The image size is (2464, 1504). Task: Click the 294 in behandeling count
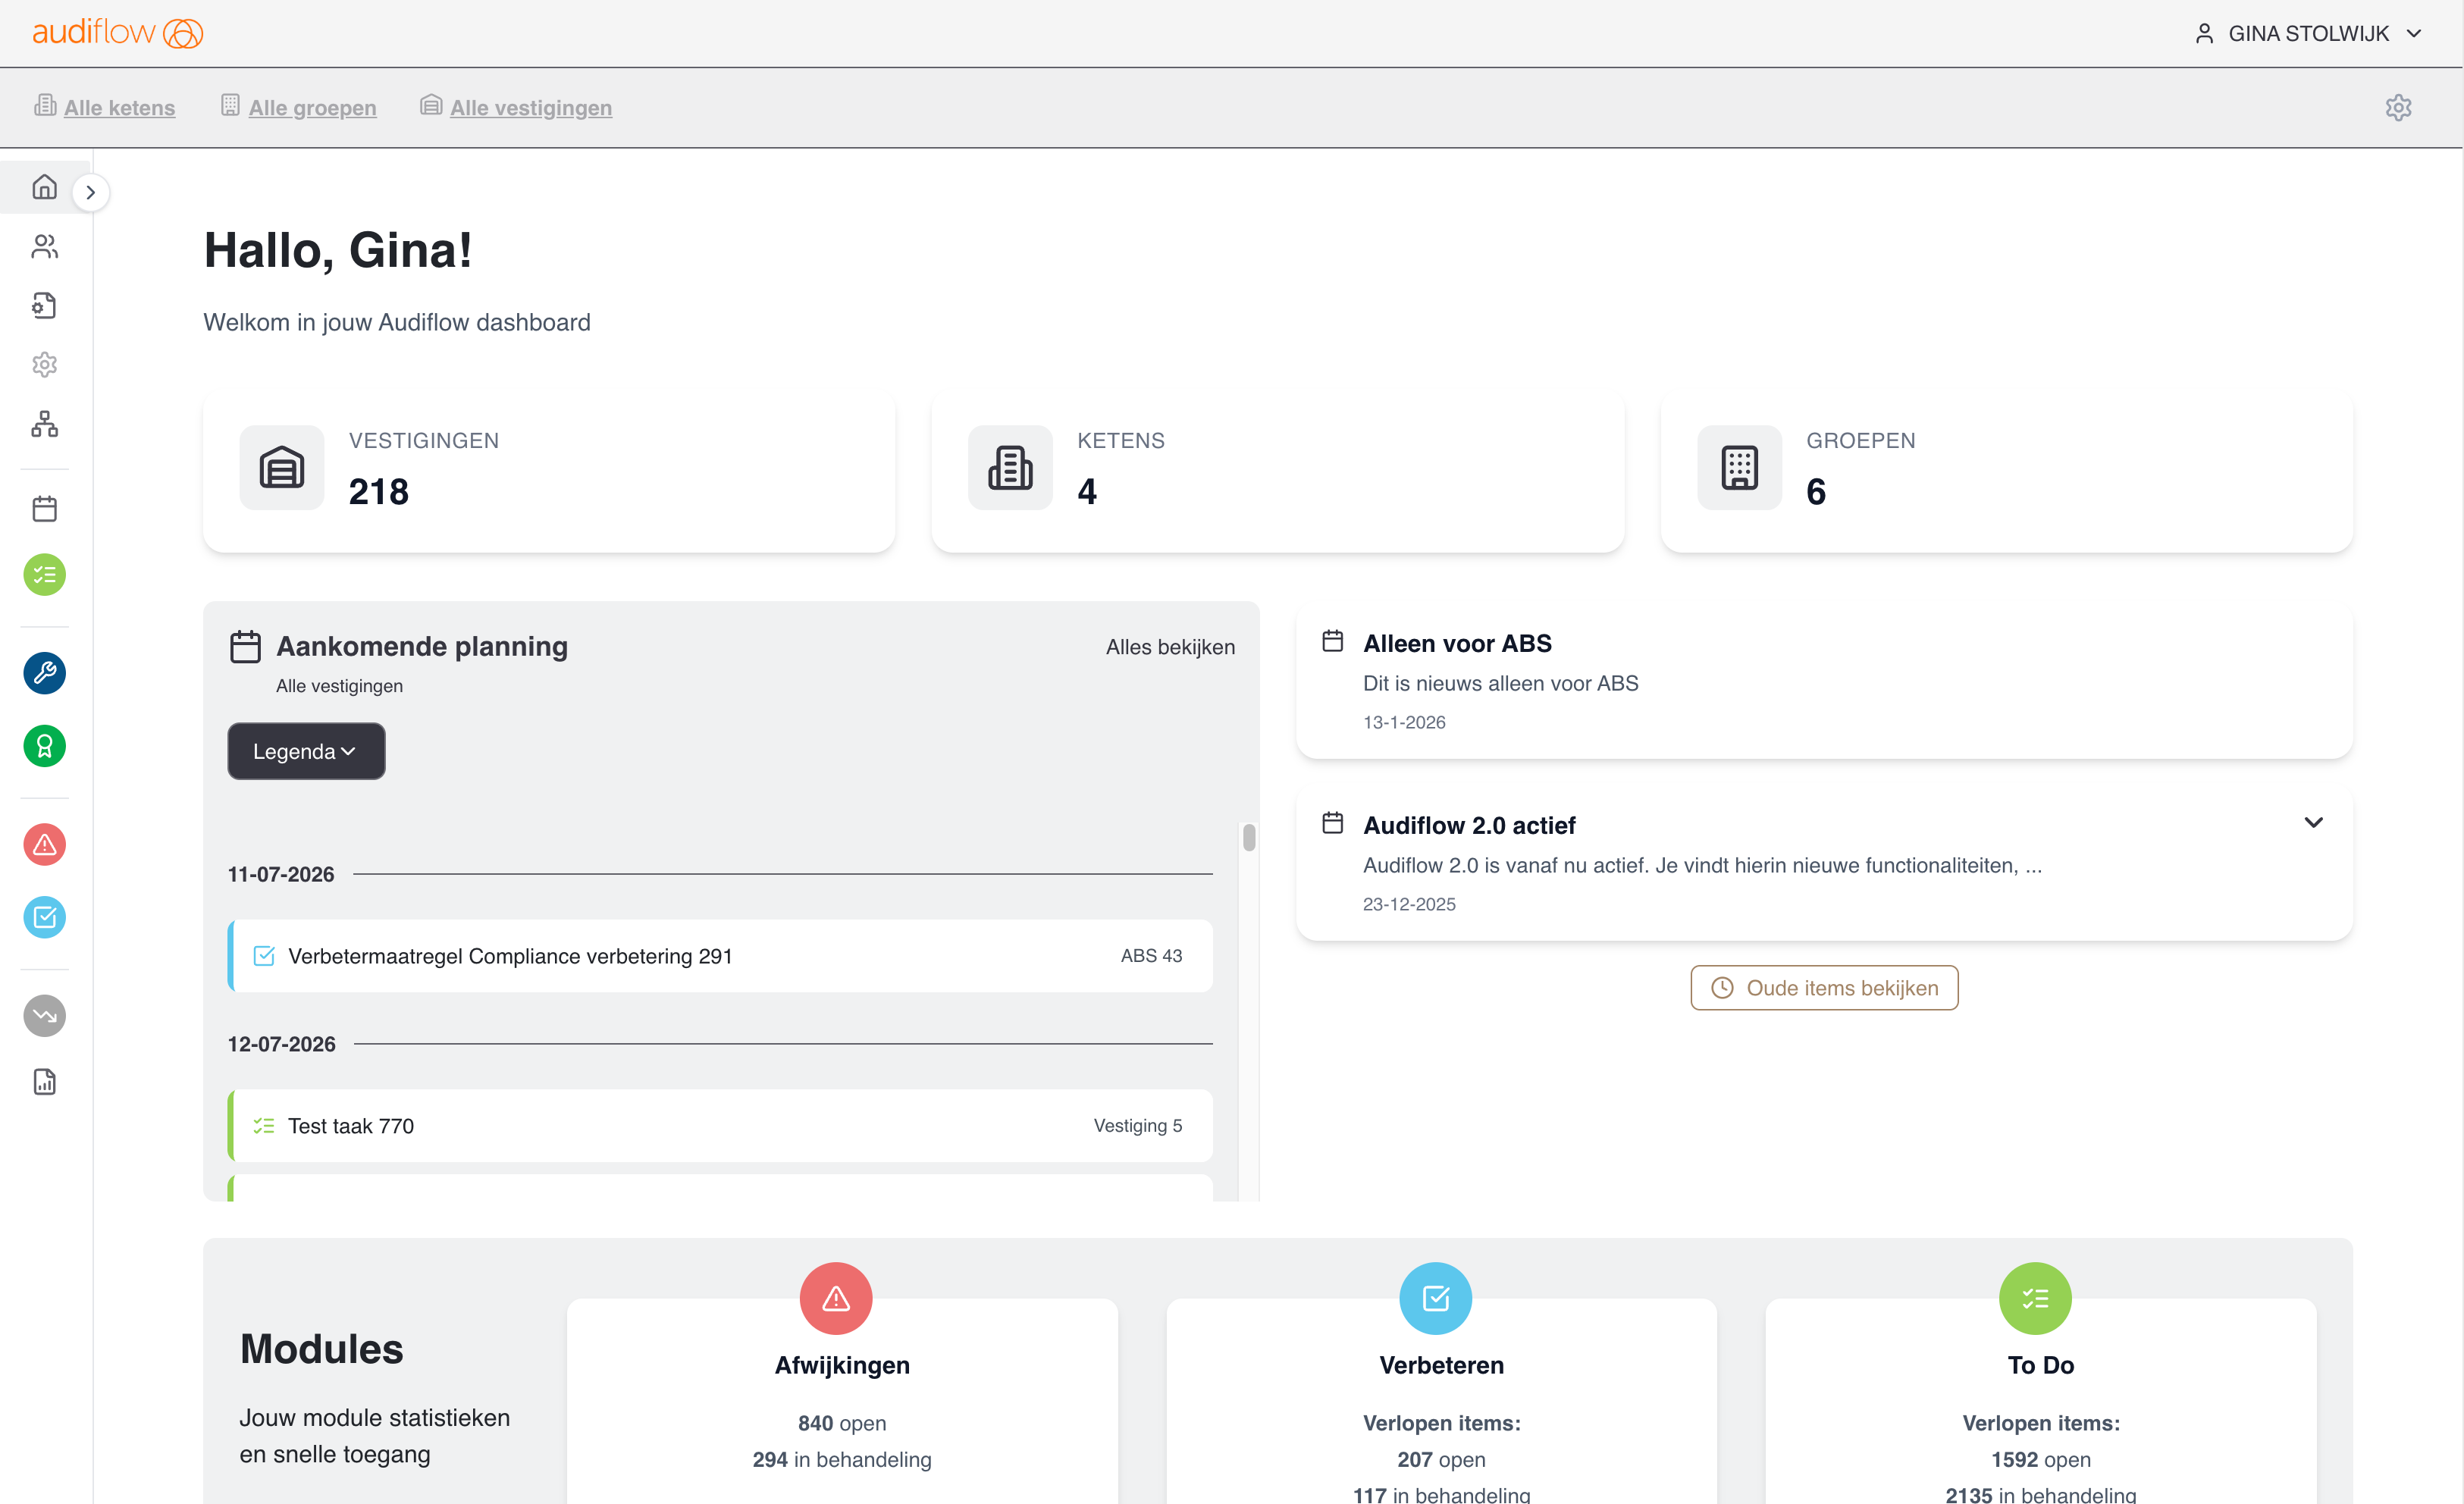tap(842, 1459)
